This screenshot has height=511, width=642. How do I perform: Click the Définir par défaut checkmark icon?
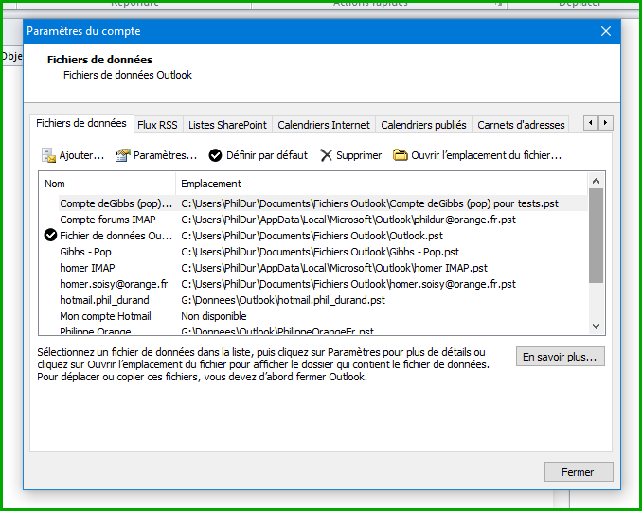pos(215,155)
